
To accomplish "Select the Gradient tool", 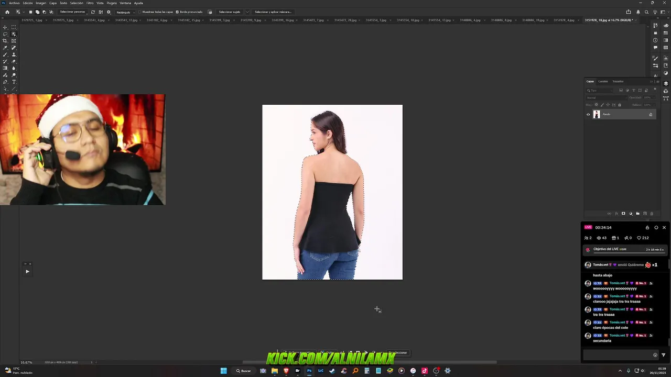I will [x=5, y=68].
